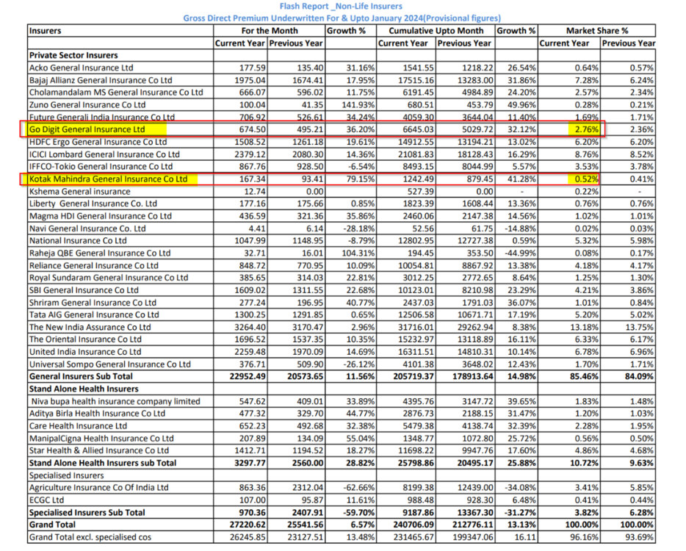Select the 'ECGC Ltd' row name
The image size is (686, 551).
click(x=46, y=500)
